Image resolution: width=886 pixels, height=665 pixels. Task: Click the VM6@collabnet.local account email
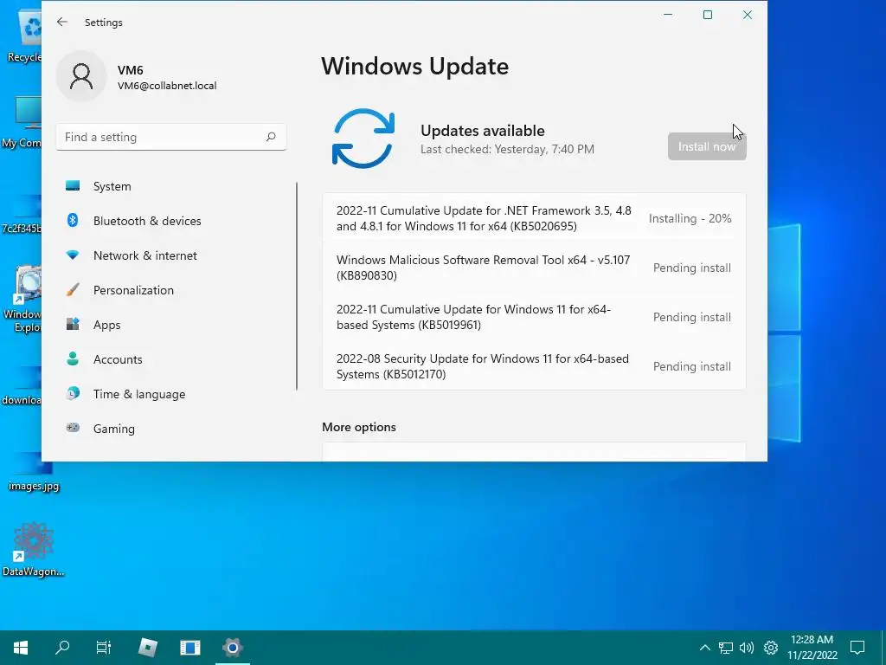pos(167,86)
